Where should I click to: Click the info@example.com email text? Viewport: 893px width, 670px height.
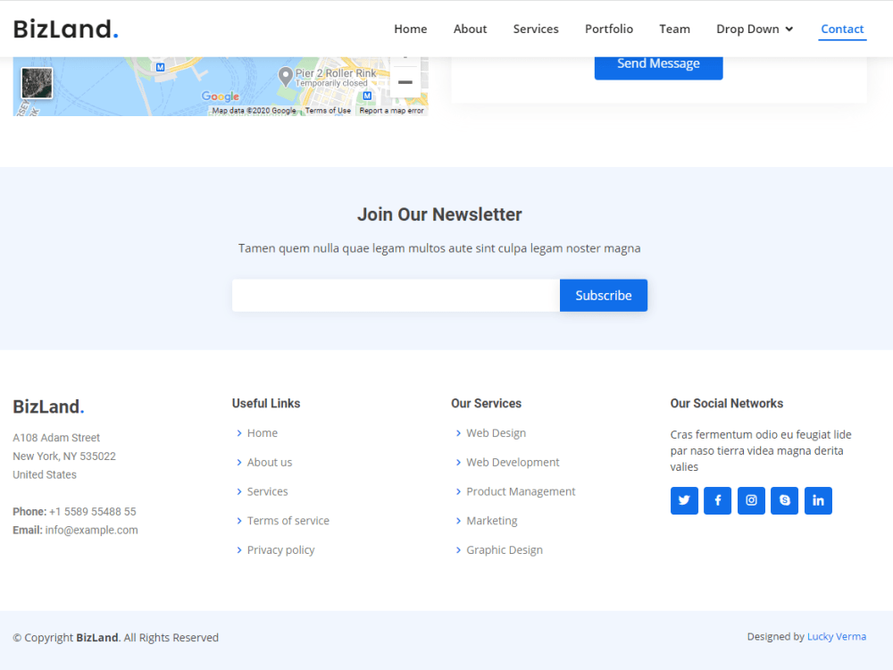coord(91,530)
